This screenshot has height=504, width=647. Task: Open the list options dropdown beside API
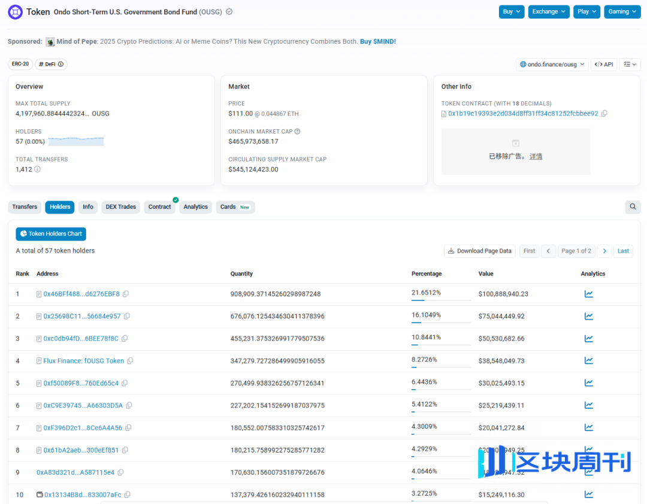coord(630,64)
